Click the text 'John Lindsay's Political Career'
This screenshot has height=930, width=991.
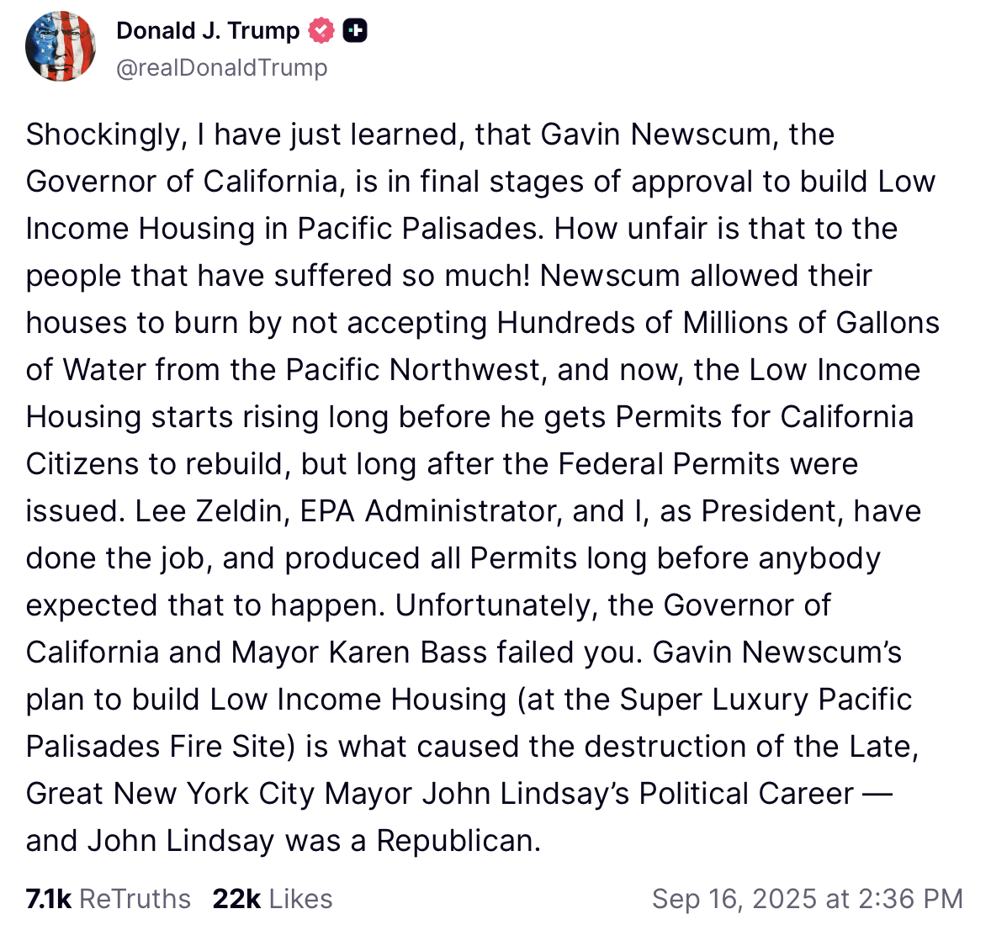tap(638, 794)
